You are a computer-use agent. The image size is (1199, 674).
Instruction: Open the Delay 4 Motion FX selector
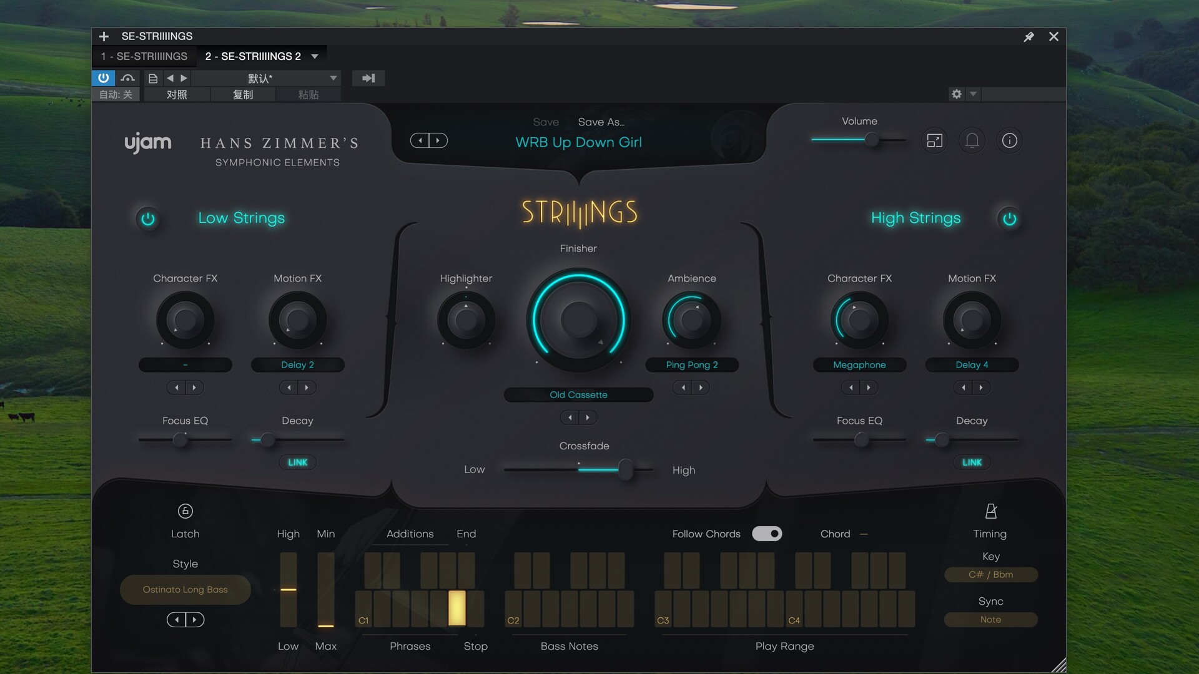972,365
